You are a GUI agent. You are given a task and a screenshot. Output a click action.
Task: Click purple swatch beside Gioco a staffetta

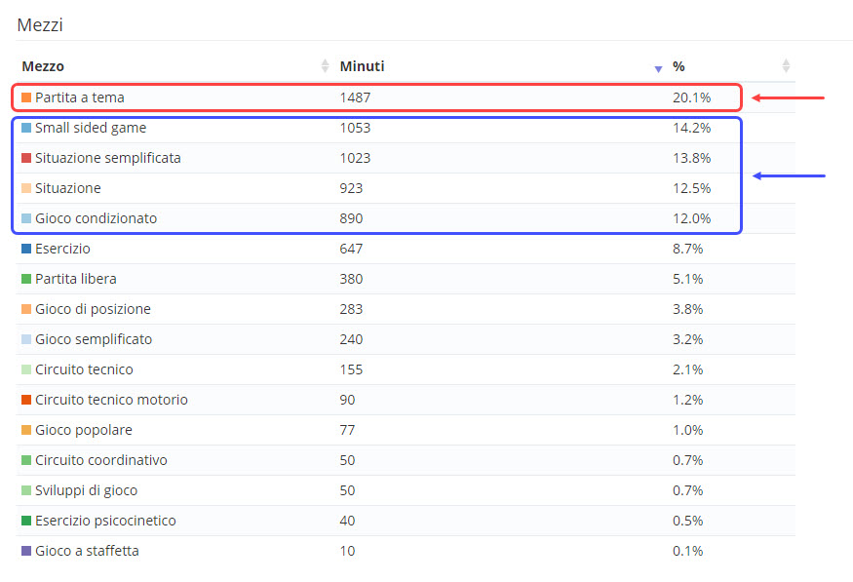pyautogui.click(x=26, y=551)
